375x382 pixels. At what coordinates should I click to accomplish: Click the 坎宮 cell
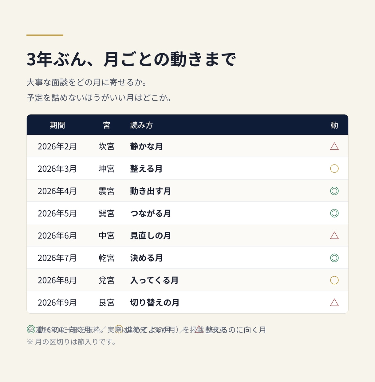tap(107, 146)
